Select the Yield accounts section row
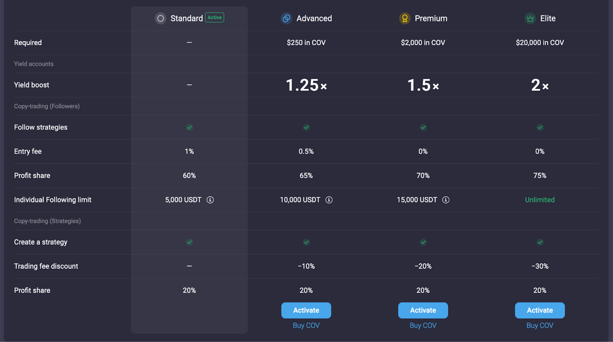The height and width of the screenshot is (342, 613). click(34, 64)
